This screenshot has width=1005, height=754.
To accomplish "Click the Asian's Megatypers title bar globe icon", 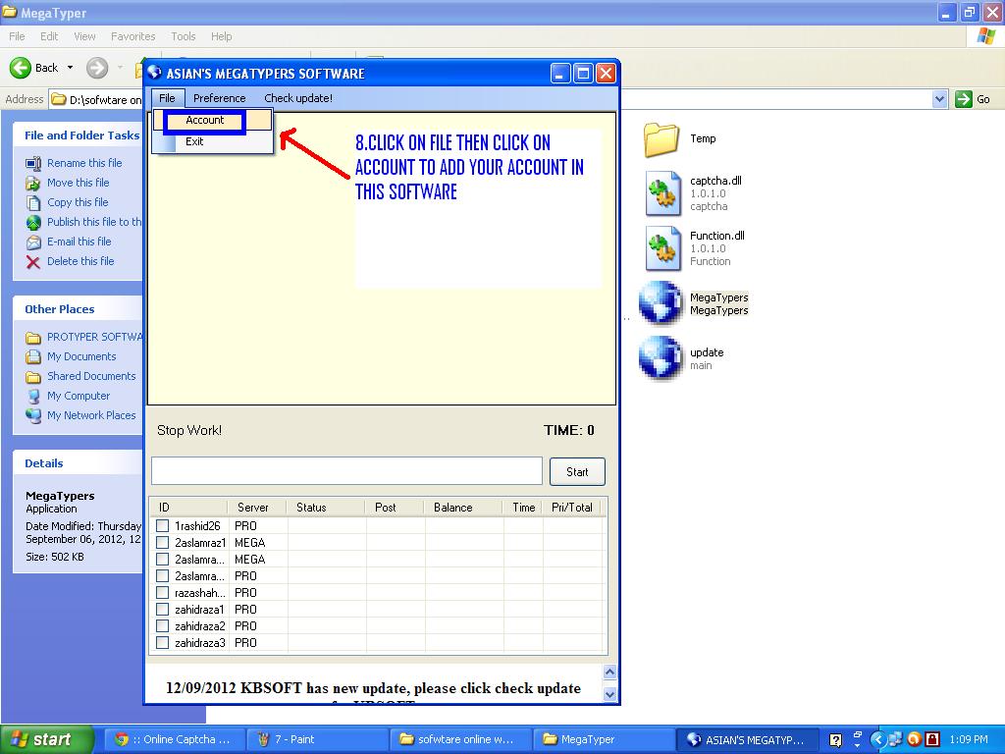I will pos(154,73).
